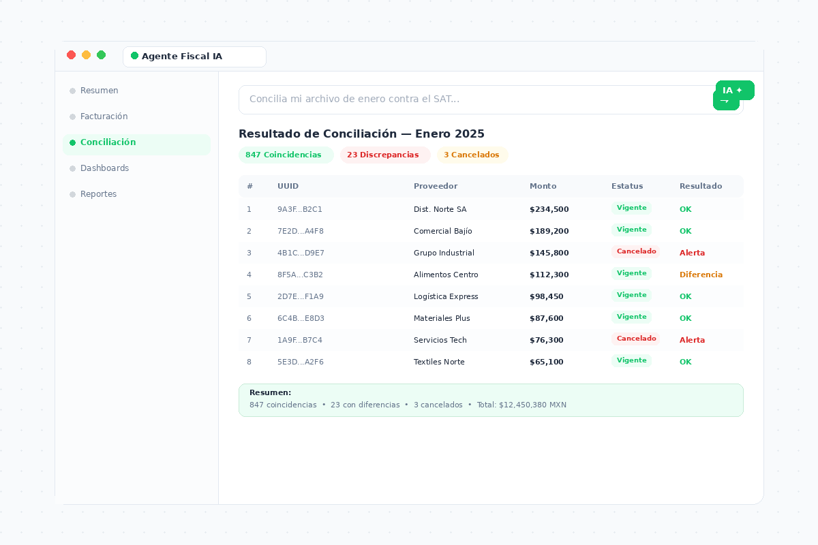Filter by the 3 Cancelados chip

[x=472, y=155]
